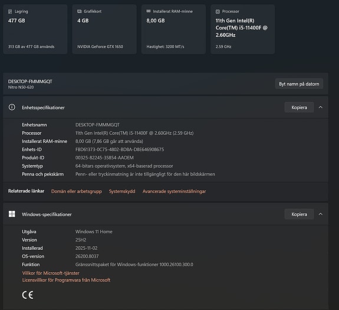
Task: Open the Systemskydd link
Action: coord(122,191)
